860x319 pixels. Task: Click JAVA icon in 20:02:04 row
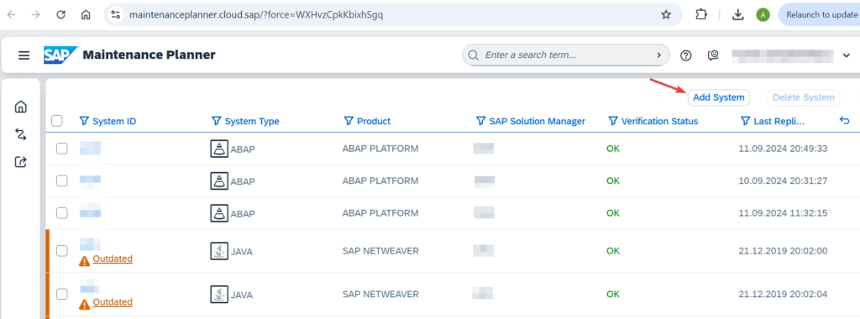coord(219,295)
